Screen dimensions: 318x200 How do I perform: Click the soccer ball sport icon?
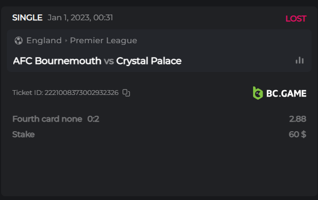(19, 41)
